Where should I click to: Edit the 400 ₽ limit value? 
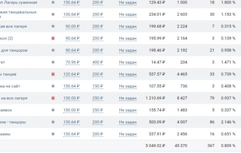(x=98, y=62)
